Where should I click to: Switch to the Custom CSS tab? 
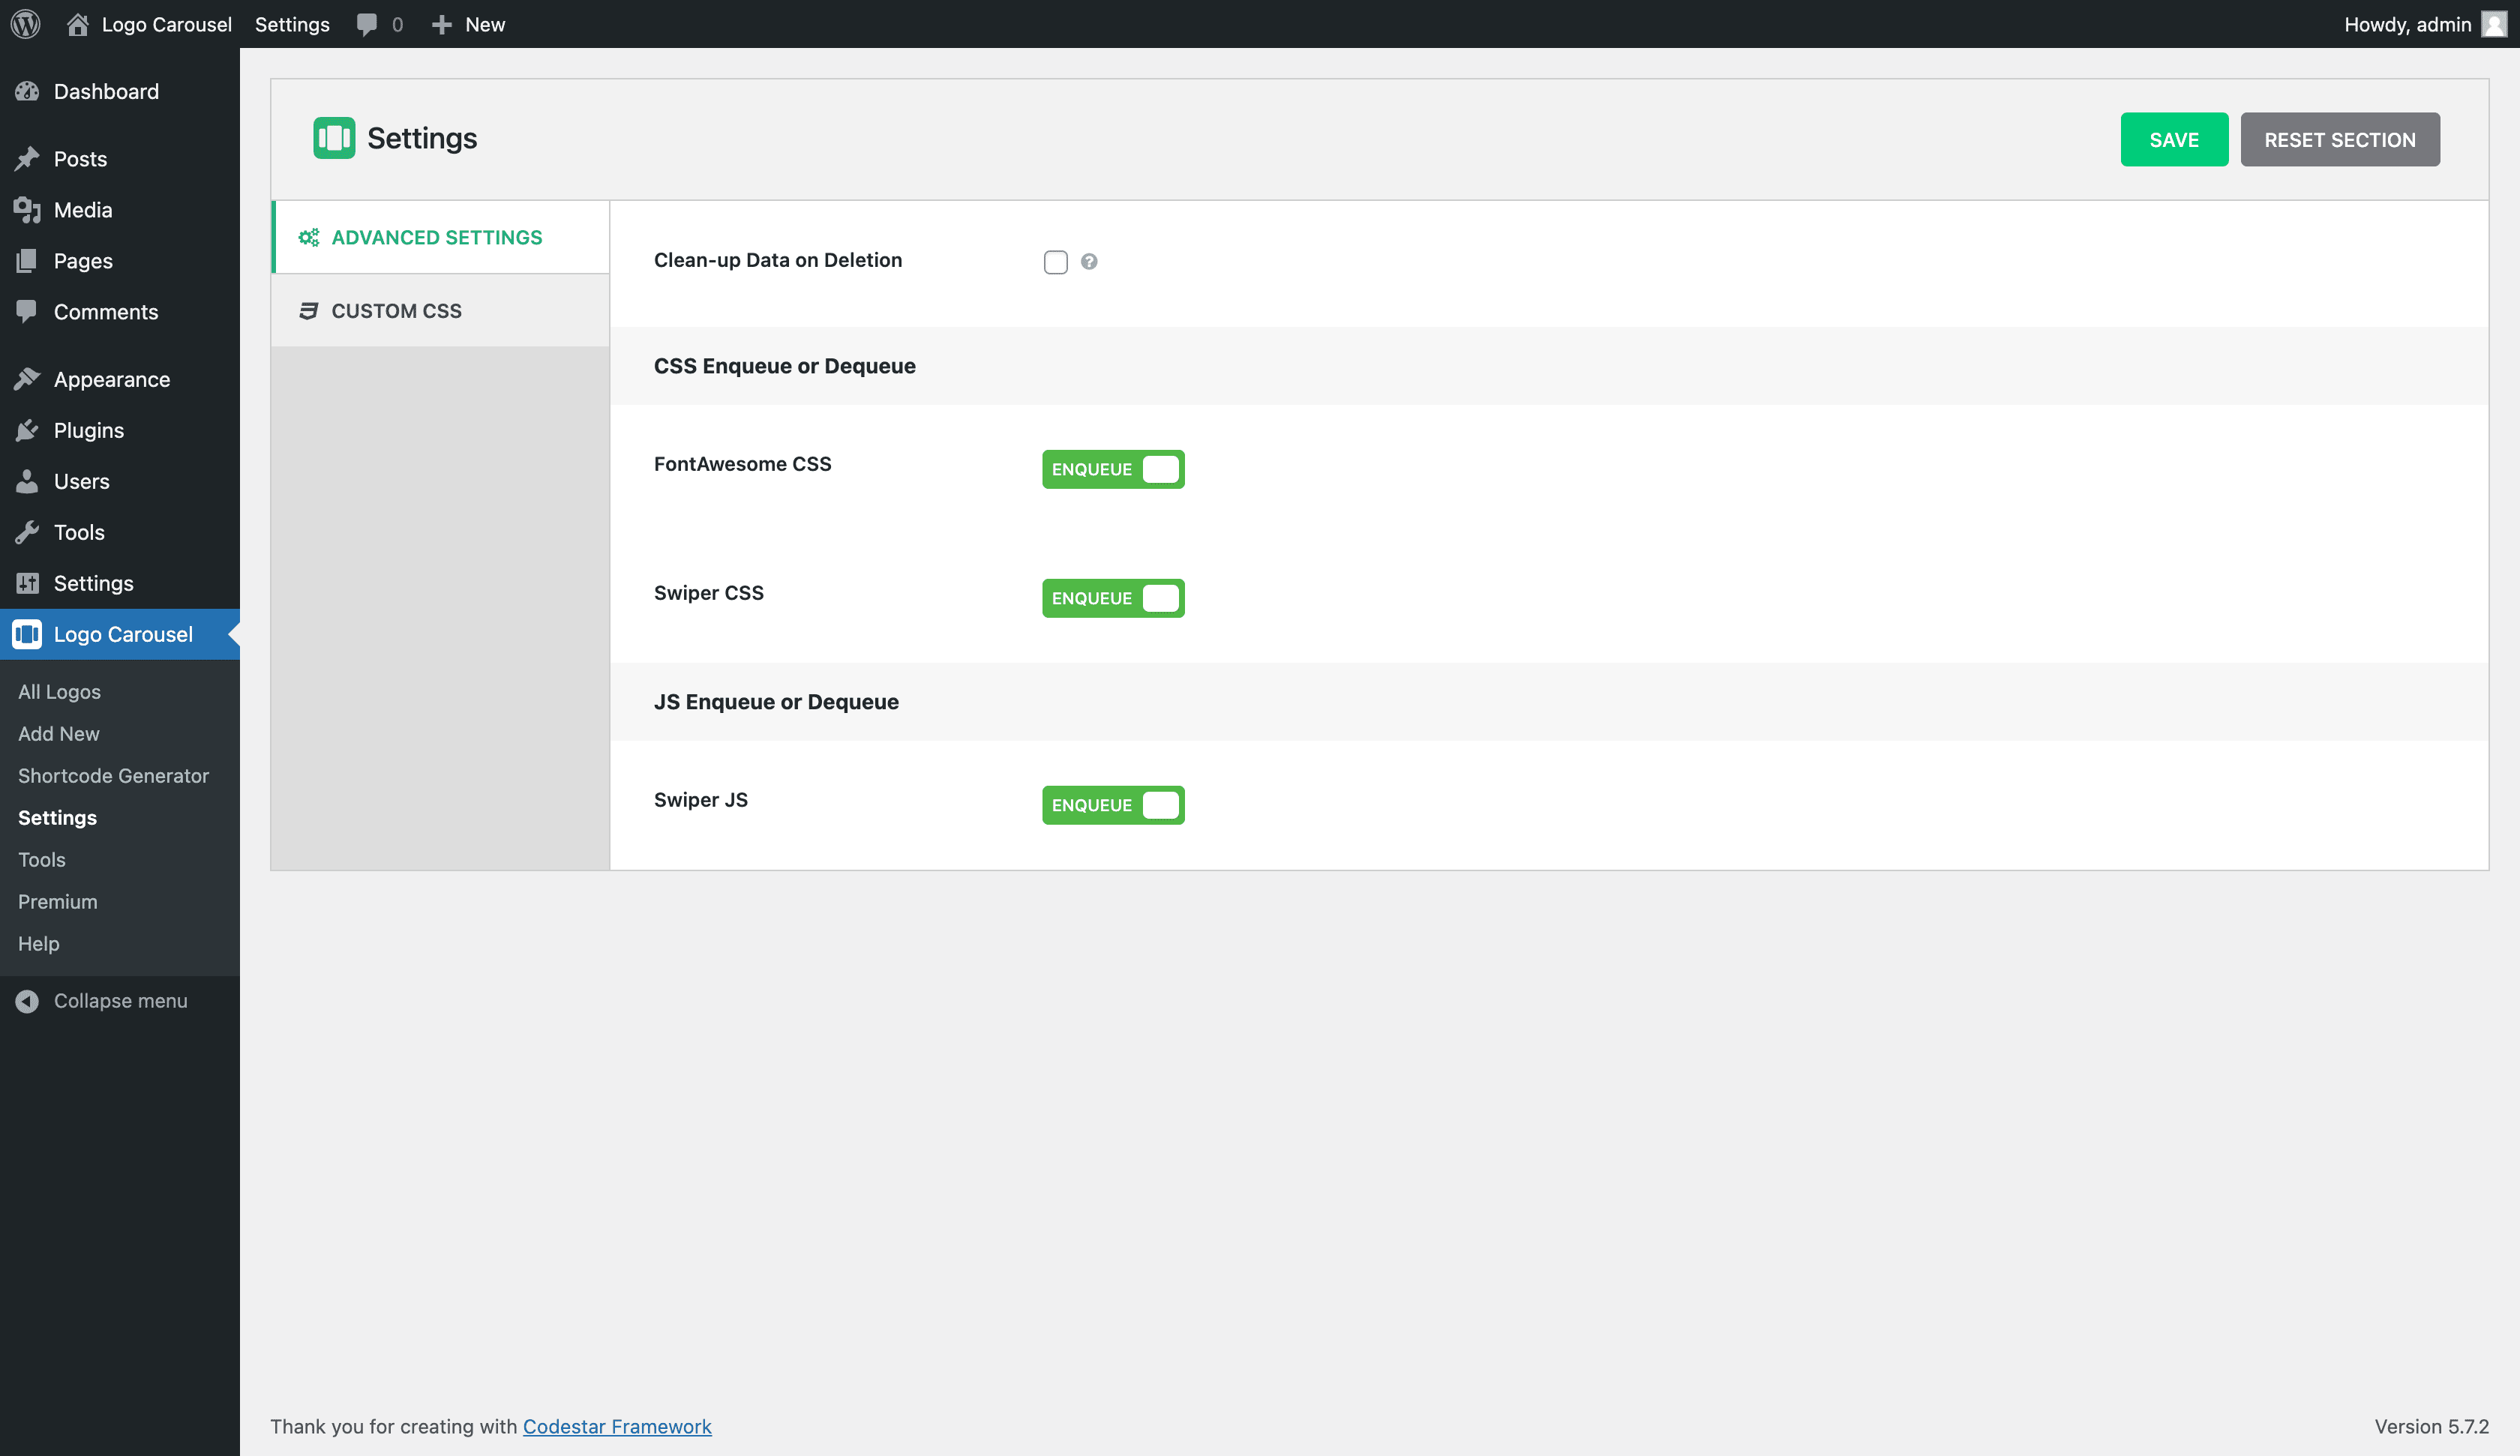[396, 311]
